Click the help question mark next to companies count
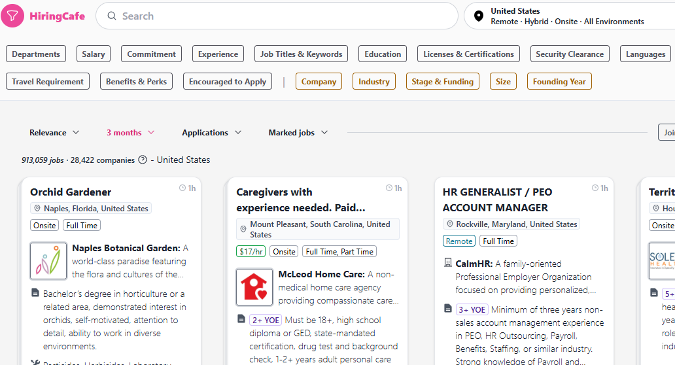Image resolution: width=675 pixels, height=365 pixels. coord(143,160)
